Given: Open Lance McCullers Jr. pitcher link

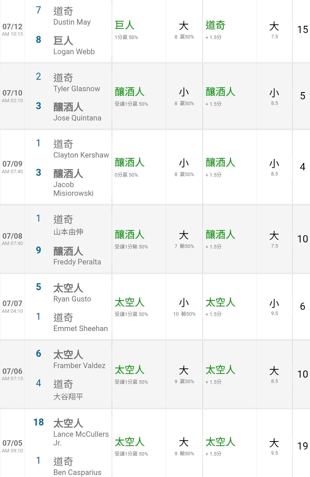Looking at the screenshot, I should (x=81, y=438).
